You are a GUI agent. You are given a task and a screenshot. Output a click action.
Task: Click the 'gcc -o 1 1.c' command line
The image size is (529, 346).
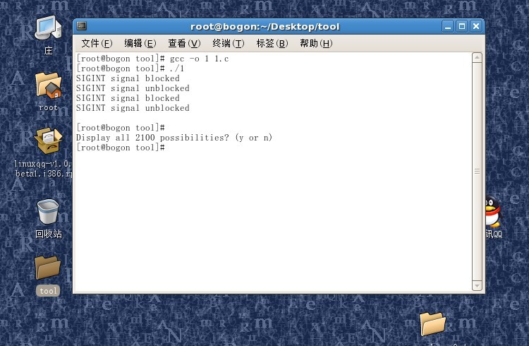(x=152, y=59)
